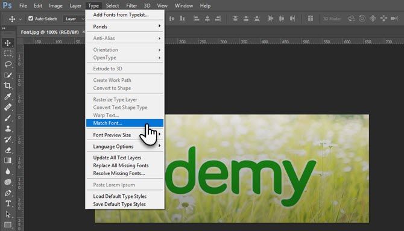Open the Layer auto-select dropdown

click(x=74, y=19)
